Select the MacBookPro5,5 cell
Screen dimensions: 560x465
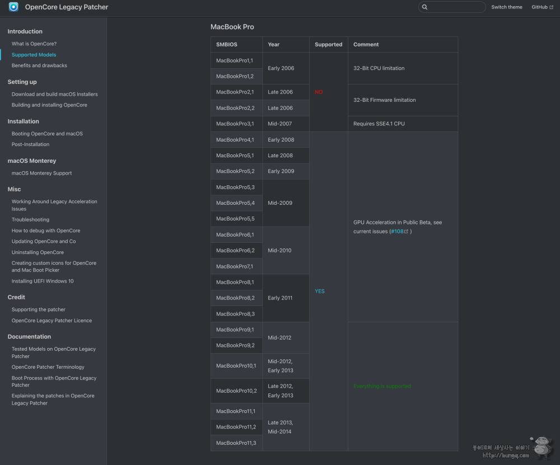tap(236, 219)
